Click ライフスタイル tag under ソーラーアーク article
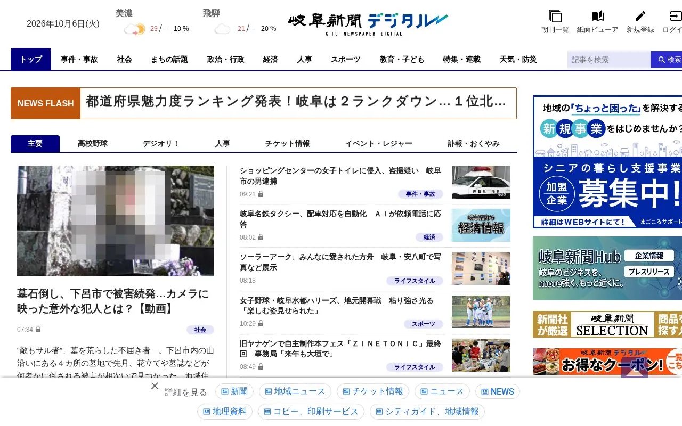682x426 pixels. coord(415,281)
